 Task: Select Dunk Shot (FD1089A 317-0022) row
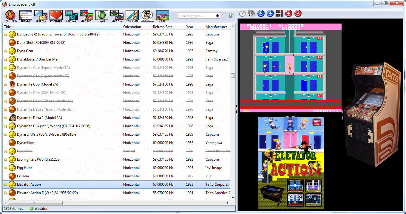click(117, 43)
